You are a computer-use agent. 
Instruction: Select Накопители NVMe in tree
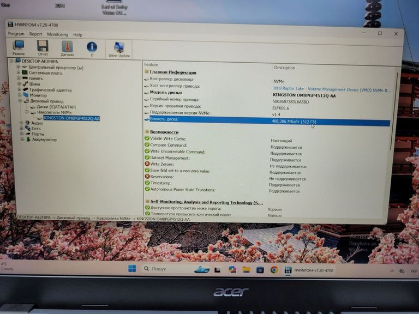tap(54, 112)
